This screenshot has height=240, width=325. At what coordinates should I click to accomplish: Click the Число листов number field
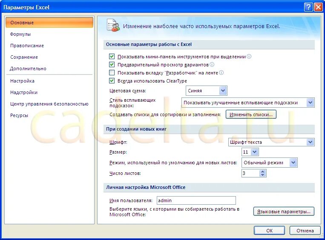click(250, 173)
